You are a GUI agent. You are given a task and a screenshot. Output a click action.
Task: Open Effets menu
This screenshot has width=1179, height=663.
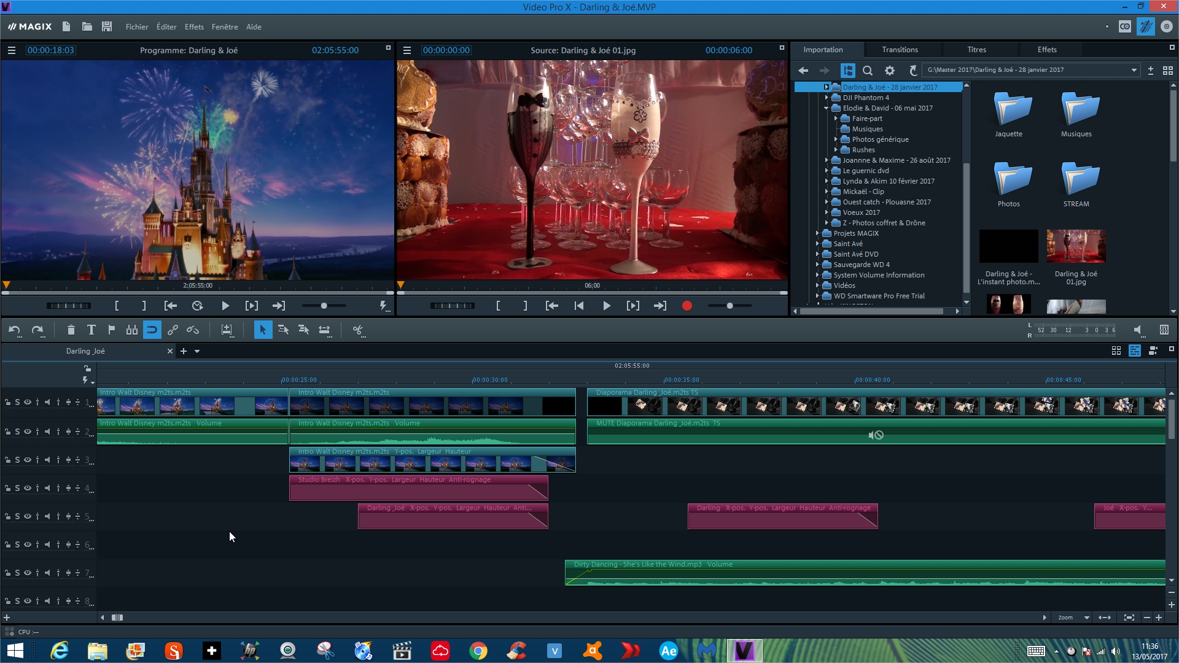[x=194, y=27]
